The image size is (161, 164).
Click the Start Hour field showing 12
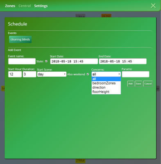pos(15,74)
